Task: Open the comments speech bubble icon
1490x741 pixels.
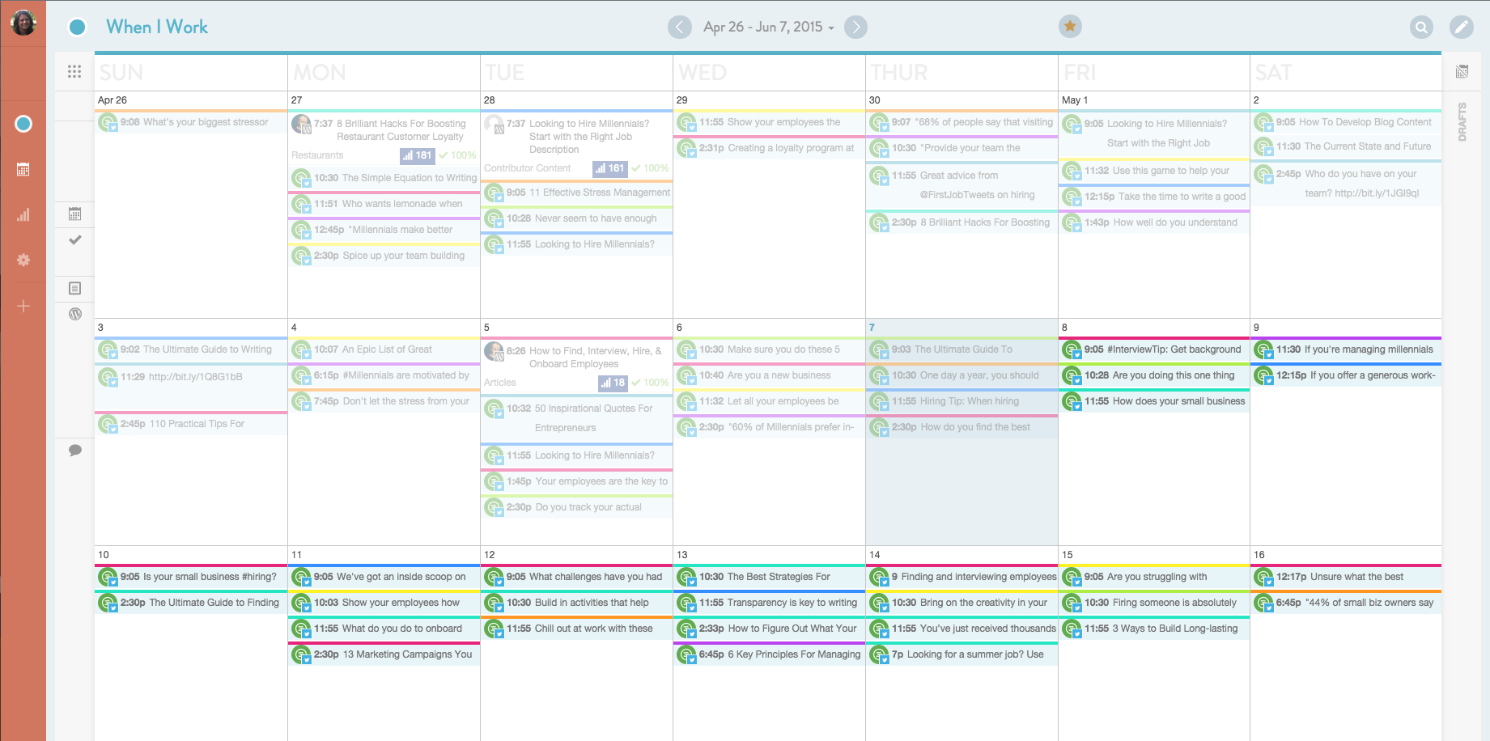Action: pyautogui.click(x=75, y=451)
